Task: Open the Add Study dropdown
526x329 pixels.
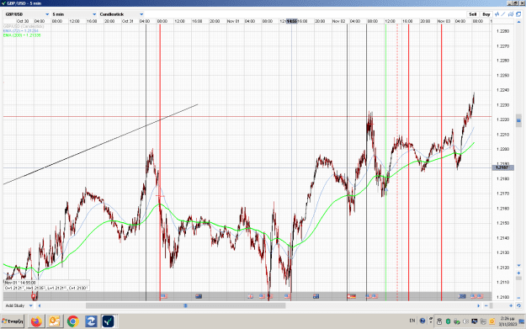Action: tap(19, 305)
